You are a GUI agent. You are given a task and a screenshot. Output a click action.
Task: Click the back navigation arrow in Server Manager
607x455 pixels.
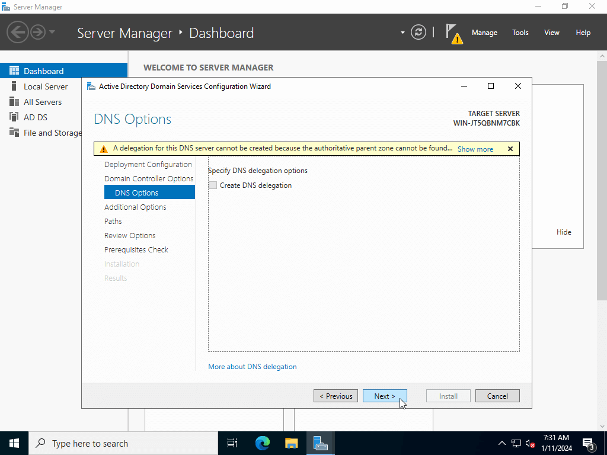point(17,32)
